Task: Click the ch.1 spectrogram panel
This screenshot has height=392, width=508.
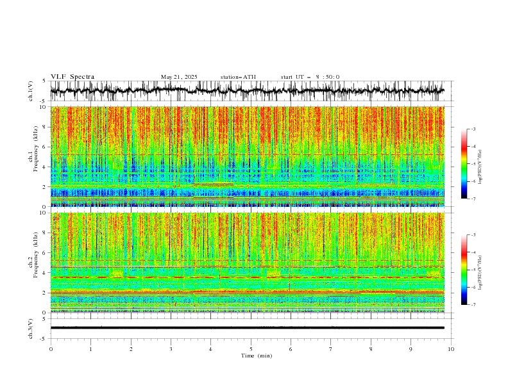Action: coord(248,156)
